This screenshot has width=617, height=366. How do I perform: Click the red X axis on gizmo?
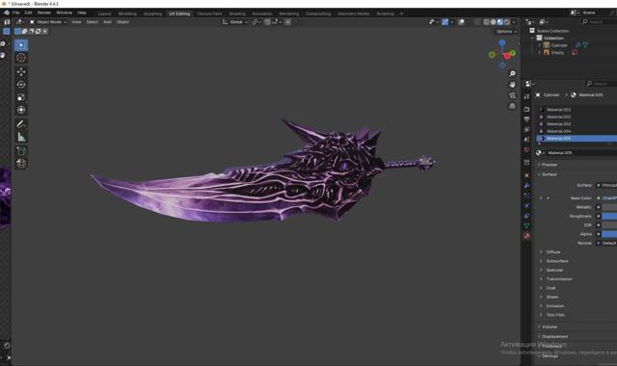click(x=507, y=56)
